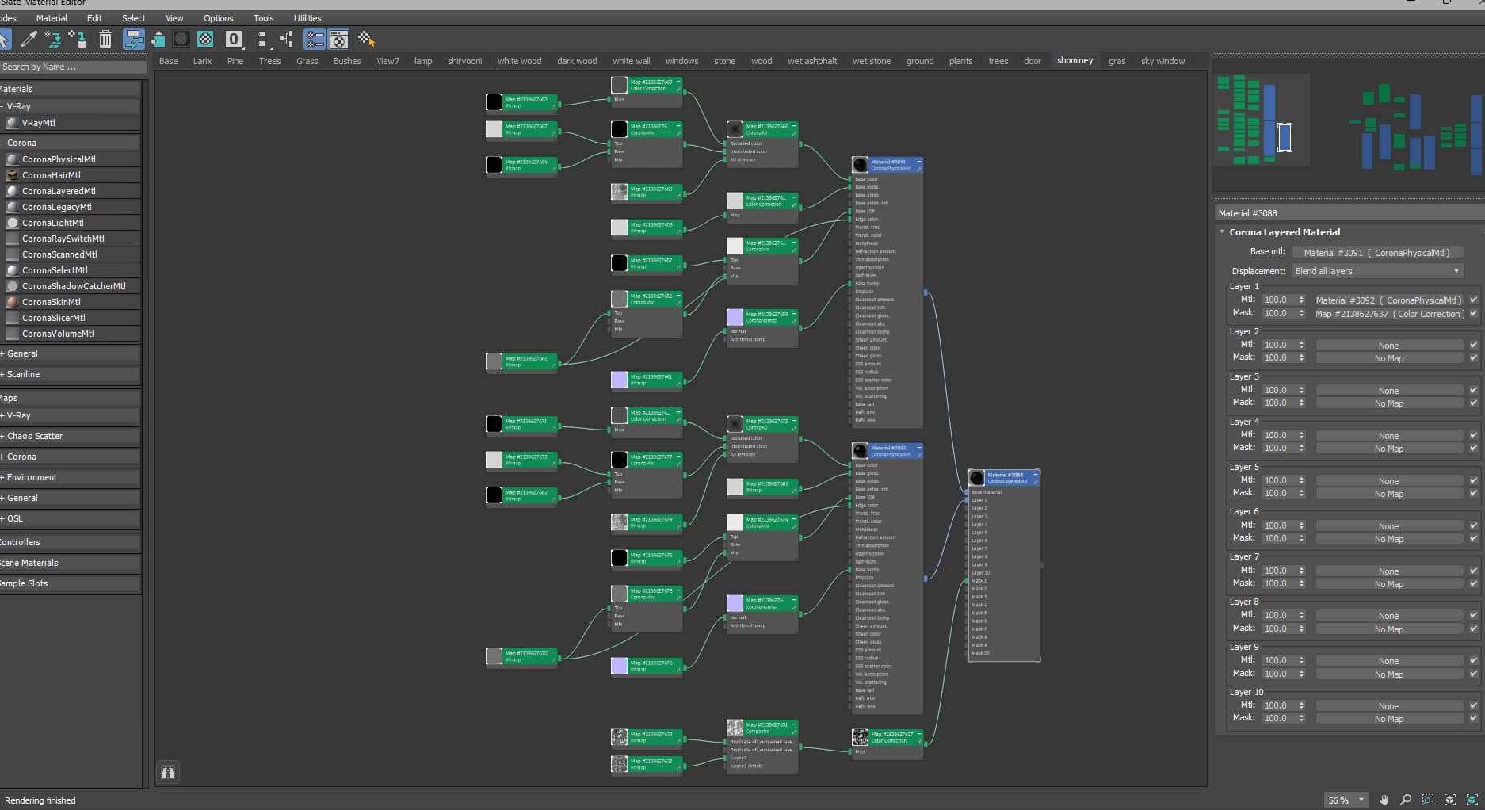Click the Layer 3 Mask No Map button
1485x810 pixels.
pyautogui.click(x=1389, y=403)
